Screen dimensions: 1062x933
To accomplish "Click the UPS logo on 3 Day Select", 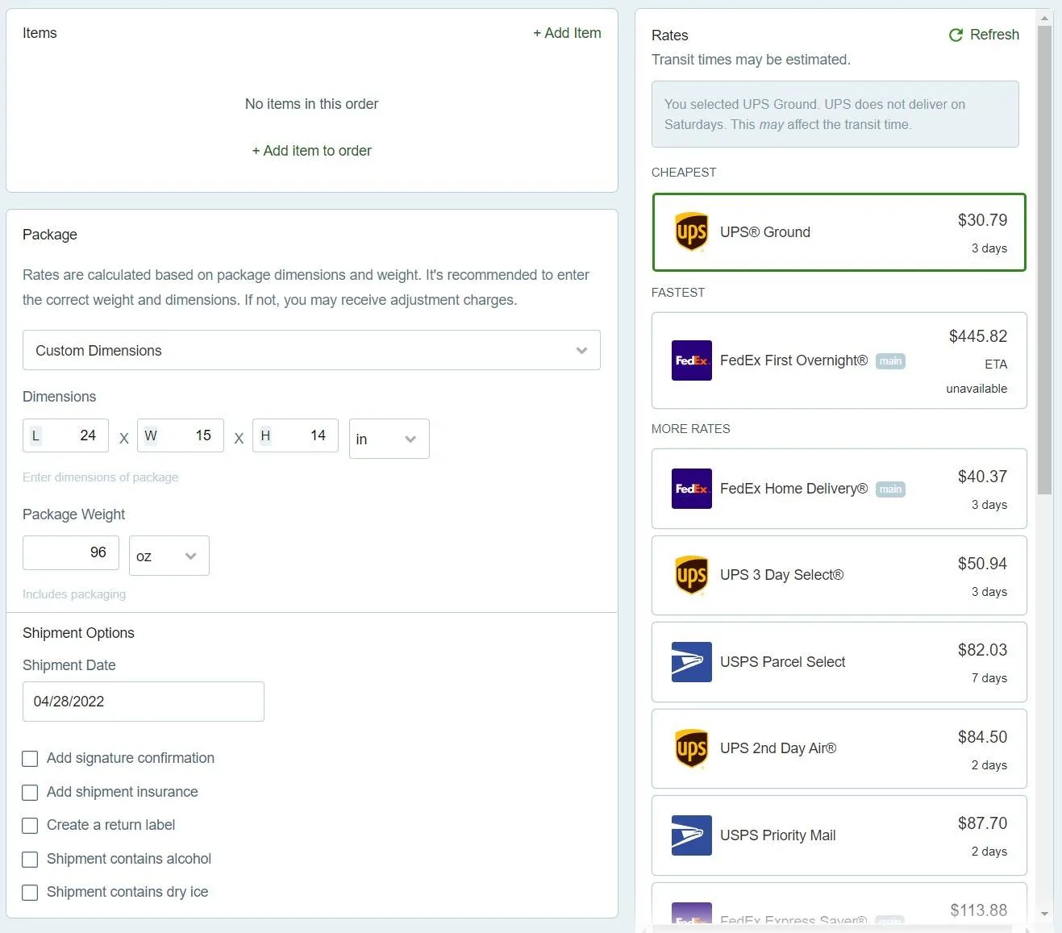I will (x=692, y=575).
